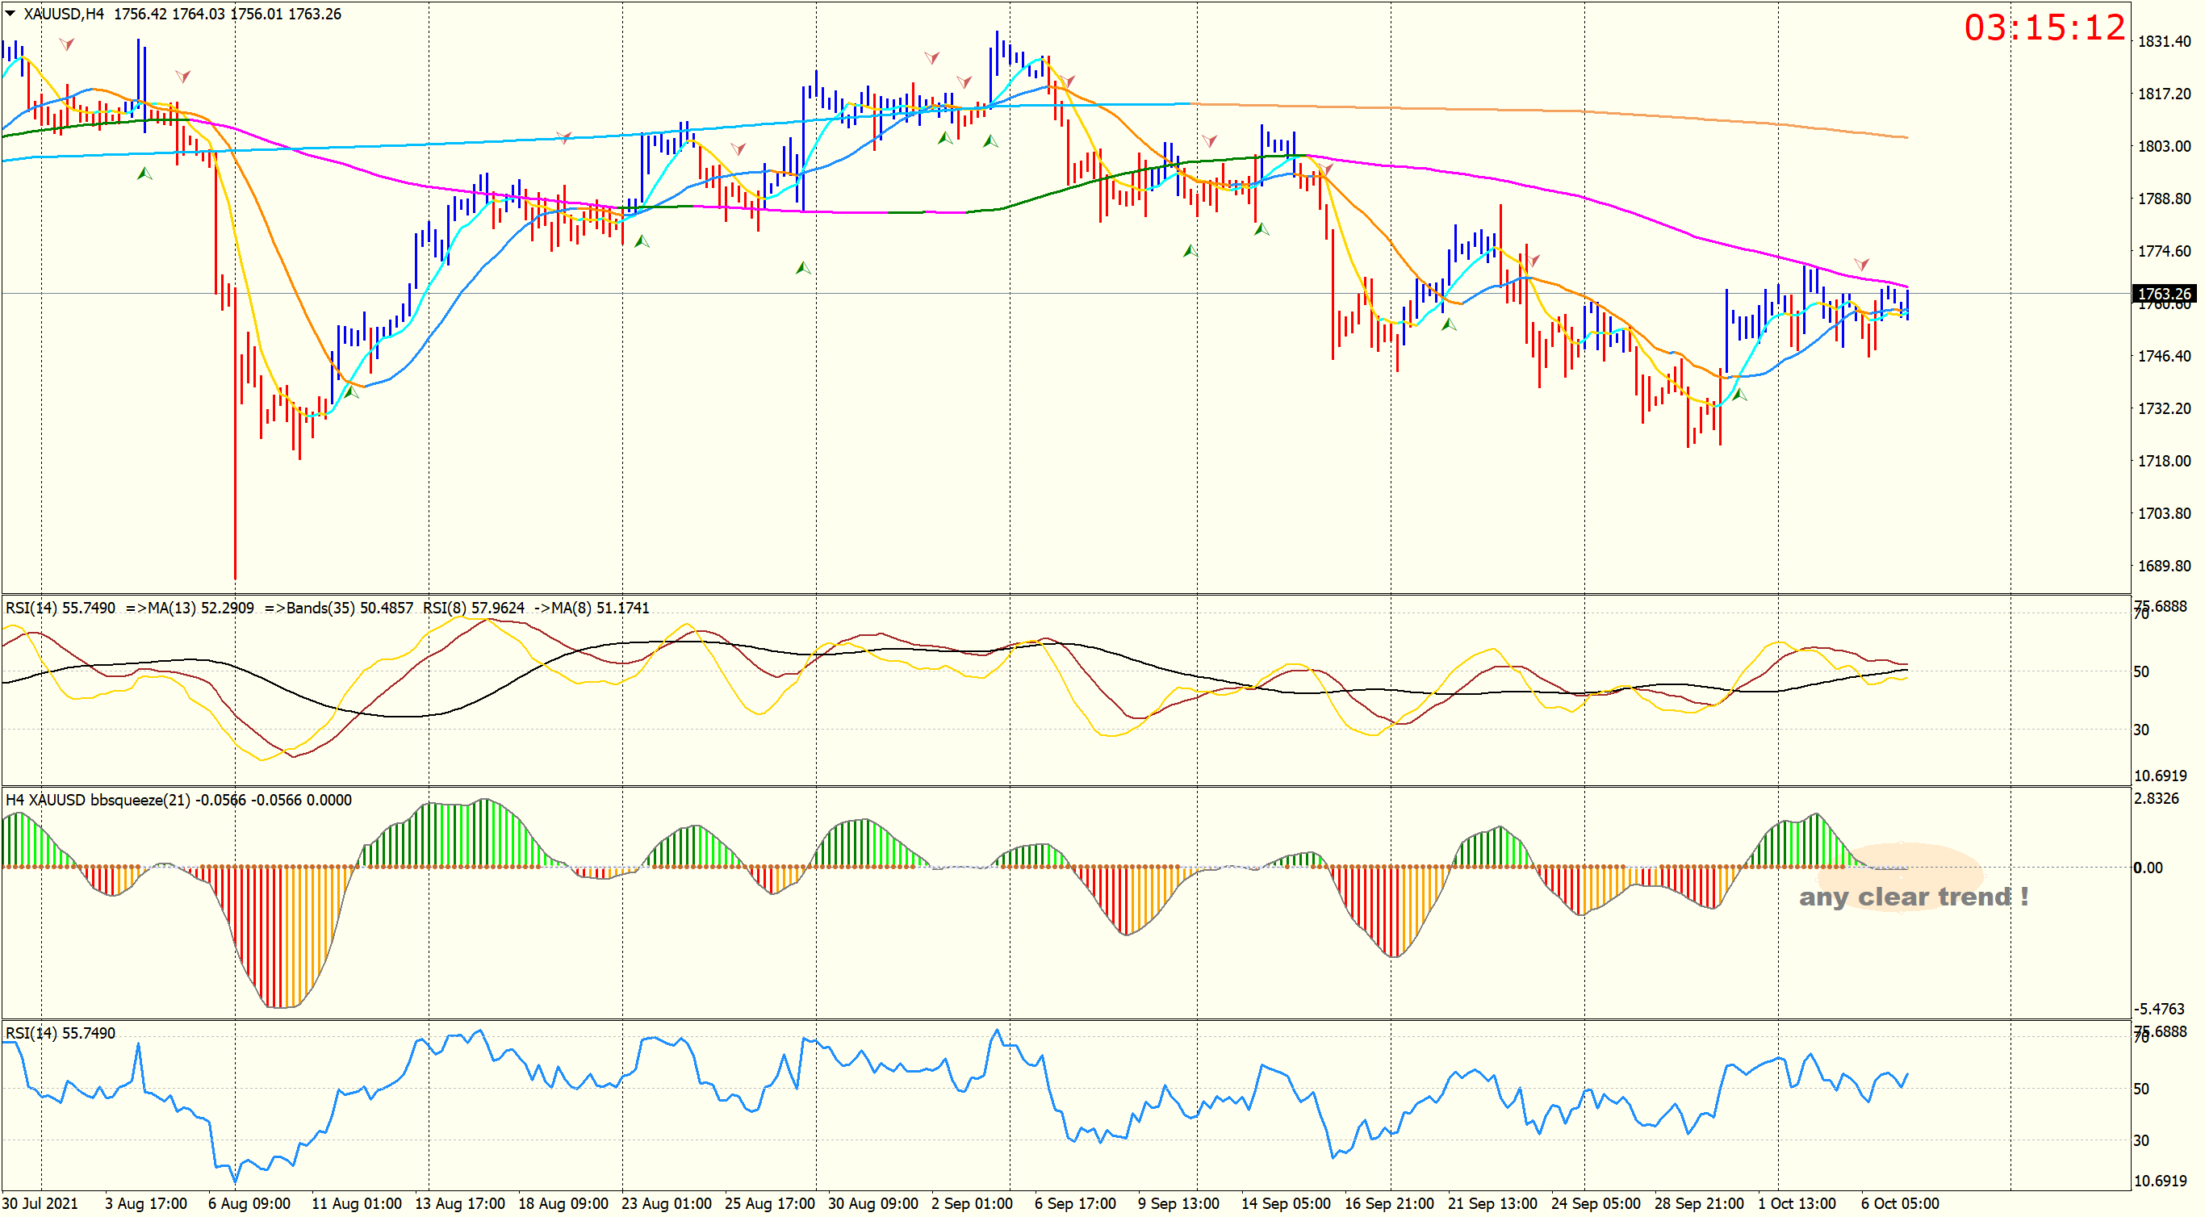Click the '30 Jul 2021' date label
2205x1217 pixels.
tap(40, 1203)
